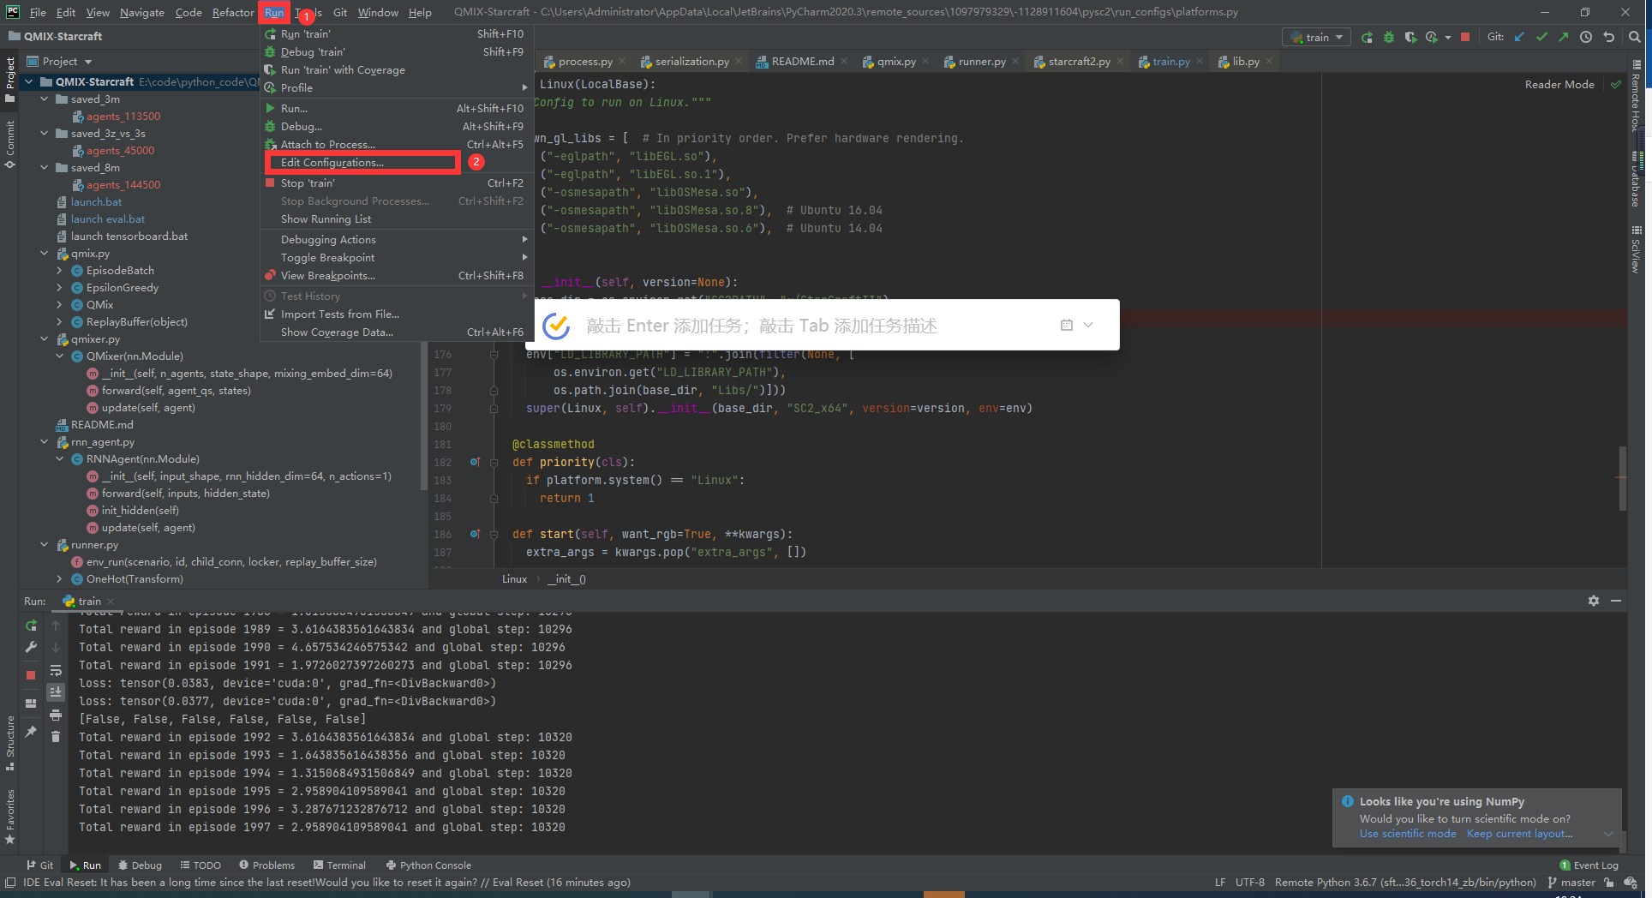
Task: Click the calendar icon in the task popup
Action: (x=1067, y=325)
